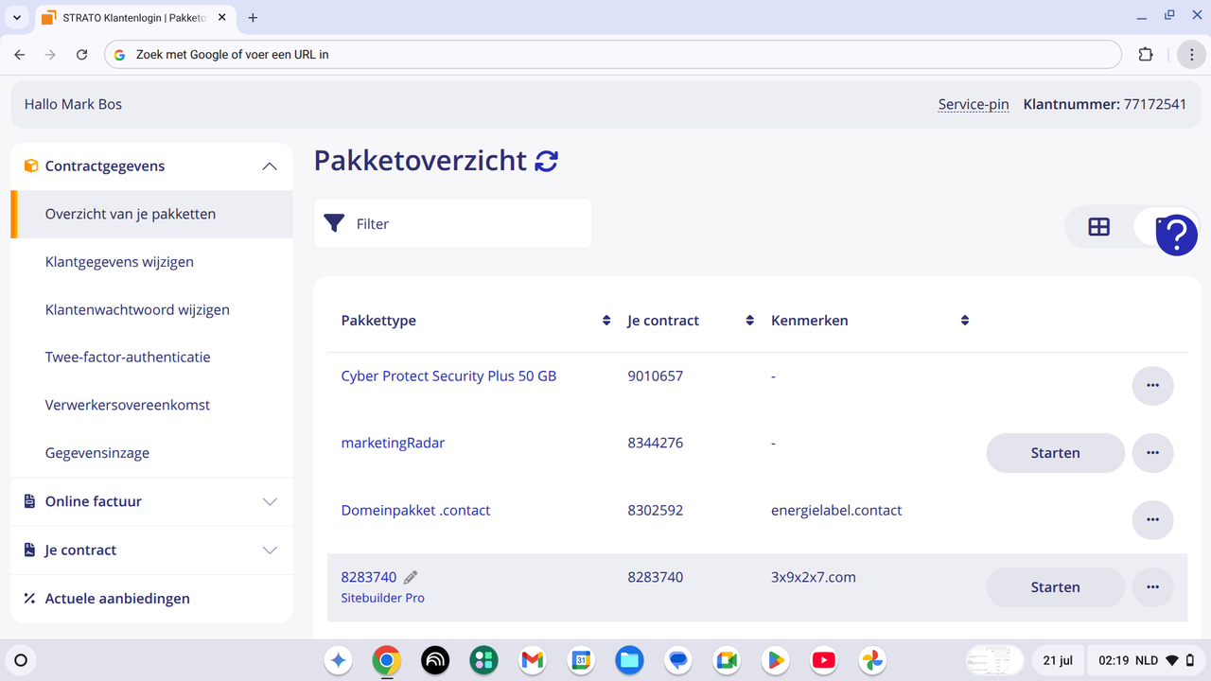Open Google Calendar from the shelf
The width and height of the screenshot is (1211, 681).
[581, 660]
